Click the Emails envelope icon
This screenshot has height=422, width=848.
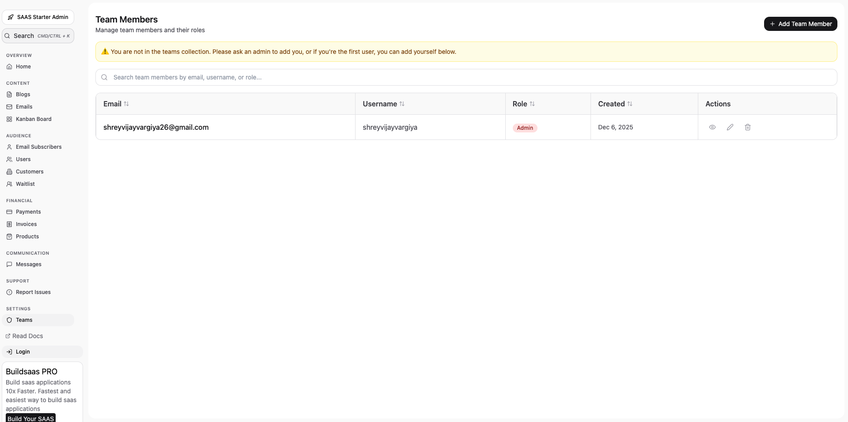tap(9, 107)
